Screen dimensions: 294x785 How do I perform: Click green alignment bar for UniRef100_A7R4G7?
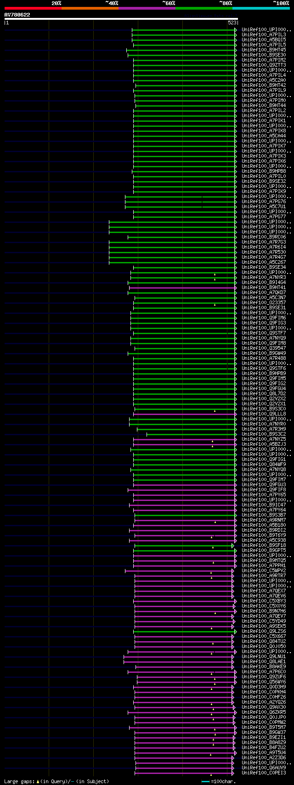tap(172, 257)
